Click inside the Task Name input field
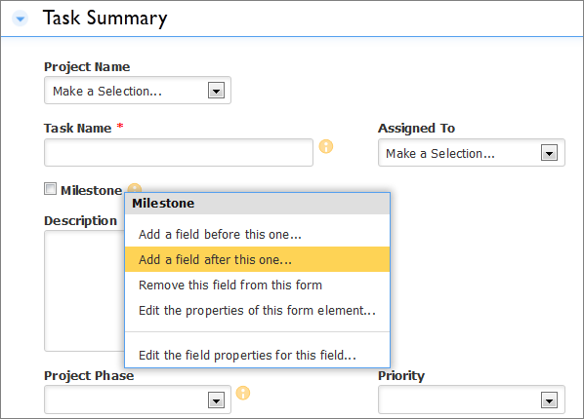Screen dimensions: 584x419 tap(179, 152)
